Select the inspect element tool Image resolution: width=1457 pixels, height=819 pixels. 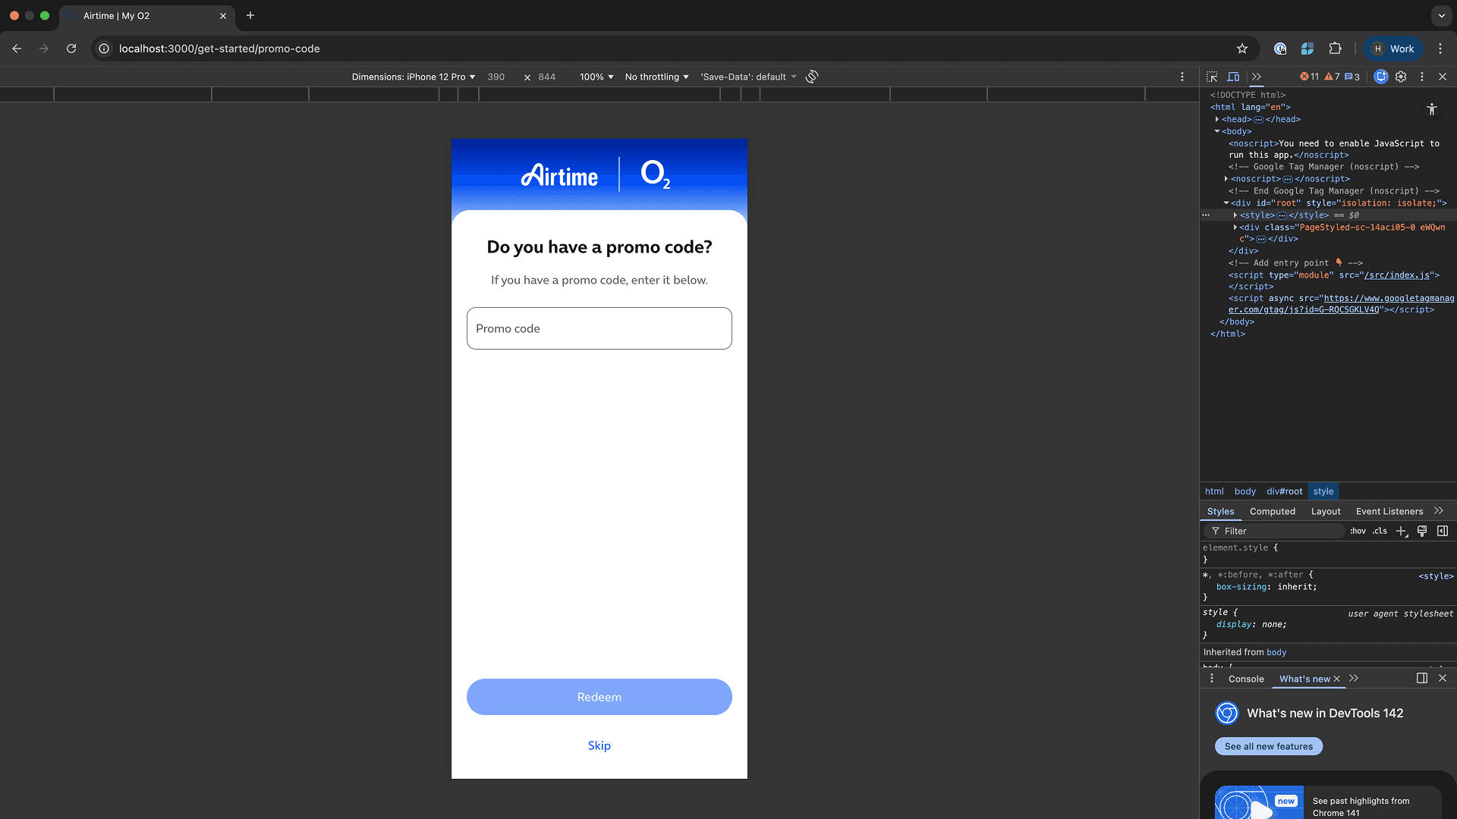(1212, 77)
